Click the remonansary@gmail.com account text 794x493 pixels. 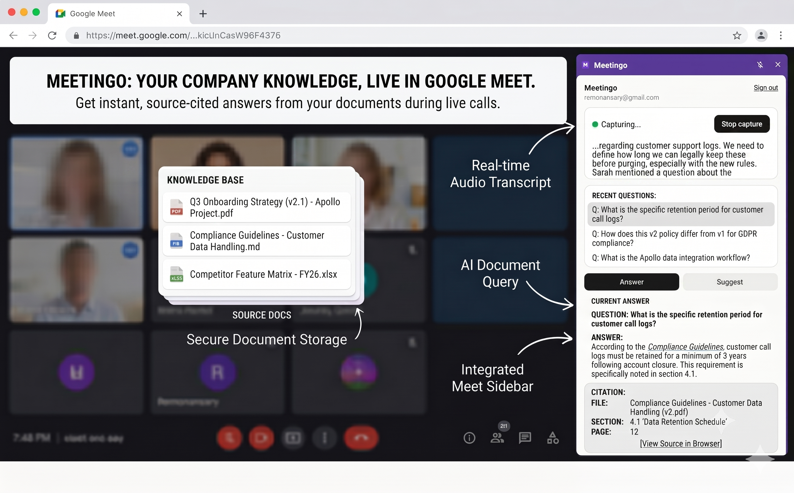point(622,98)
